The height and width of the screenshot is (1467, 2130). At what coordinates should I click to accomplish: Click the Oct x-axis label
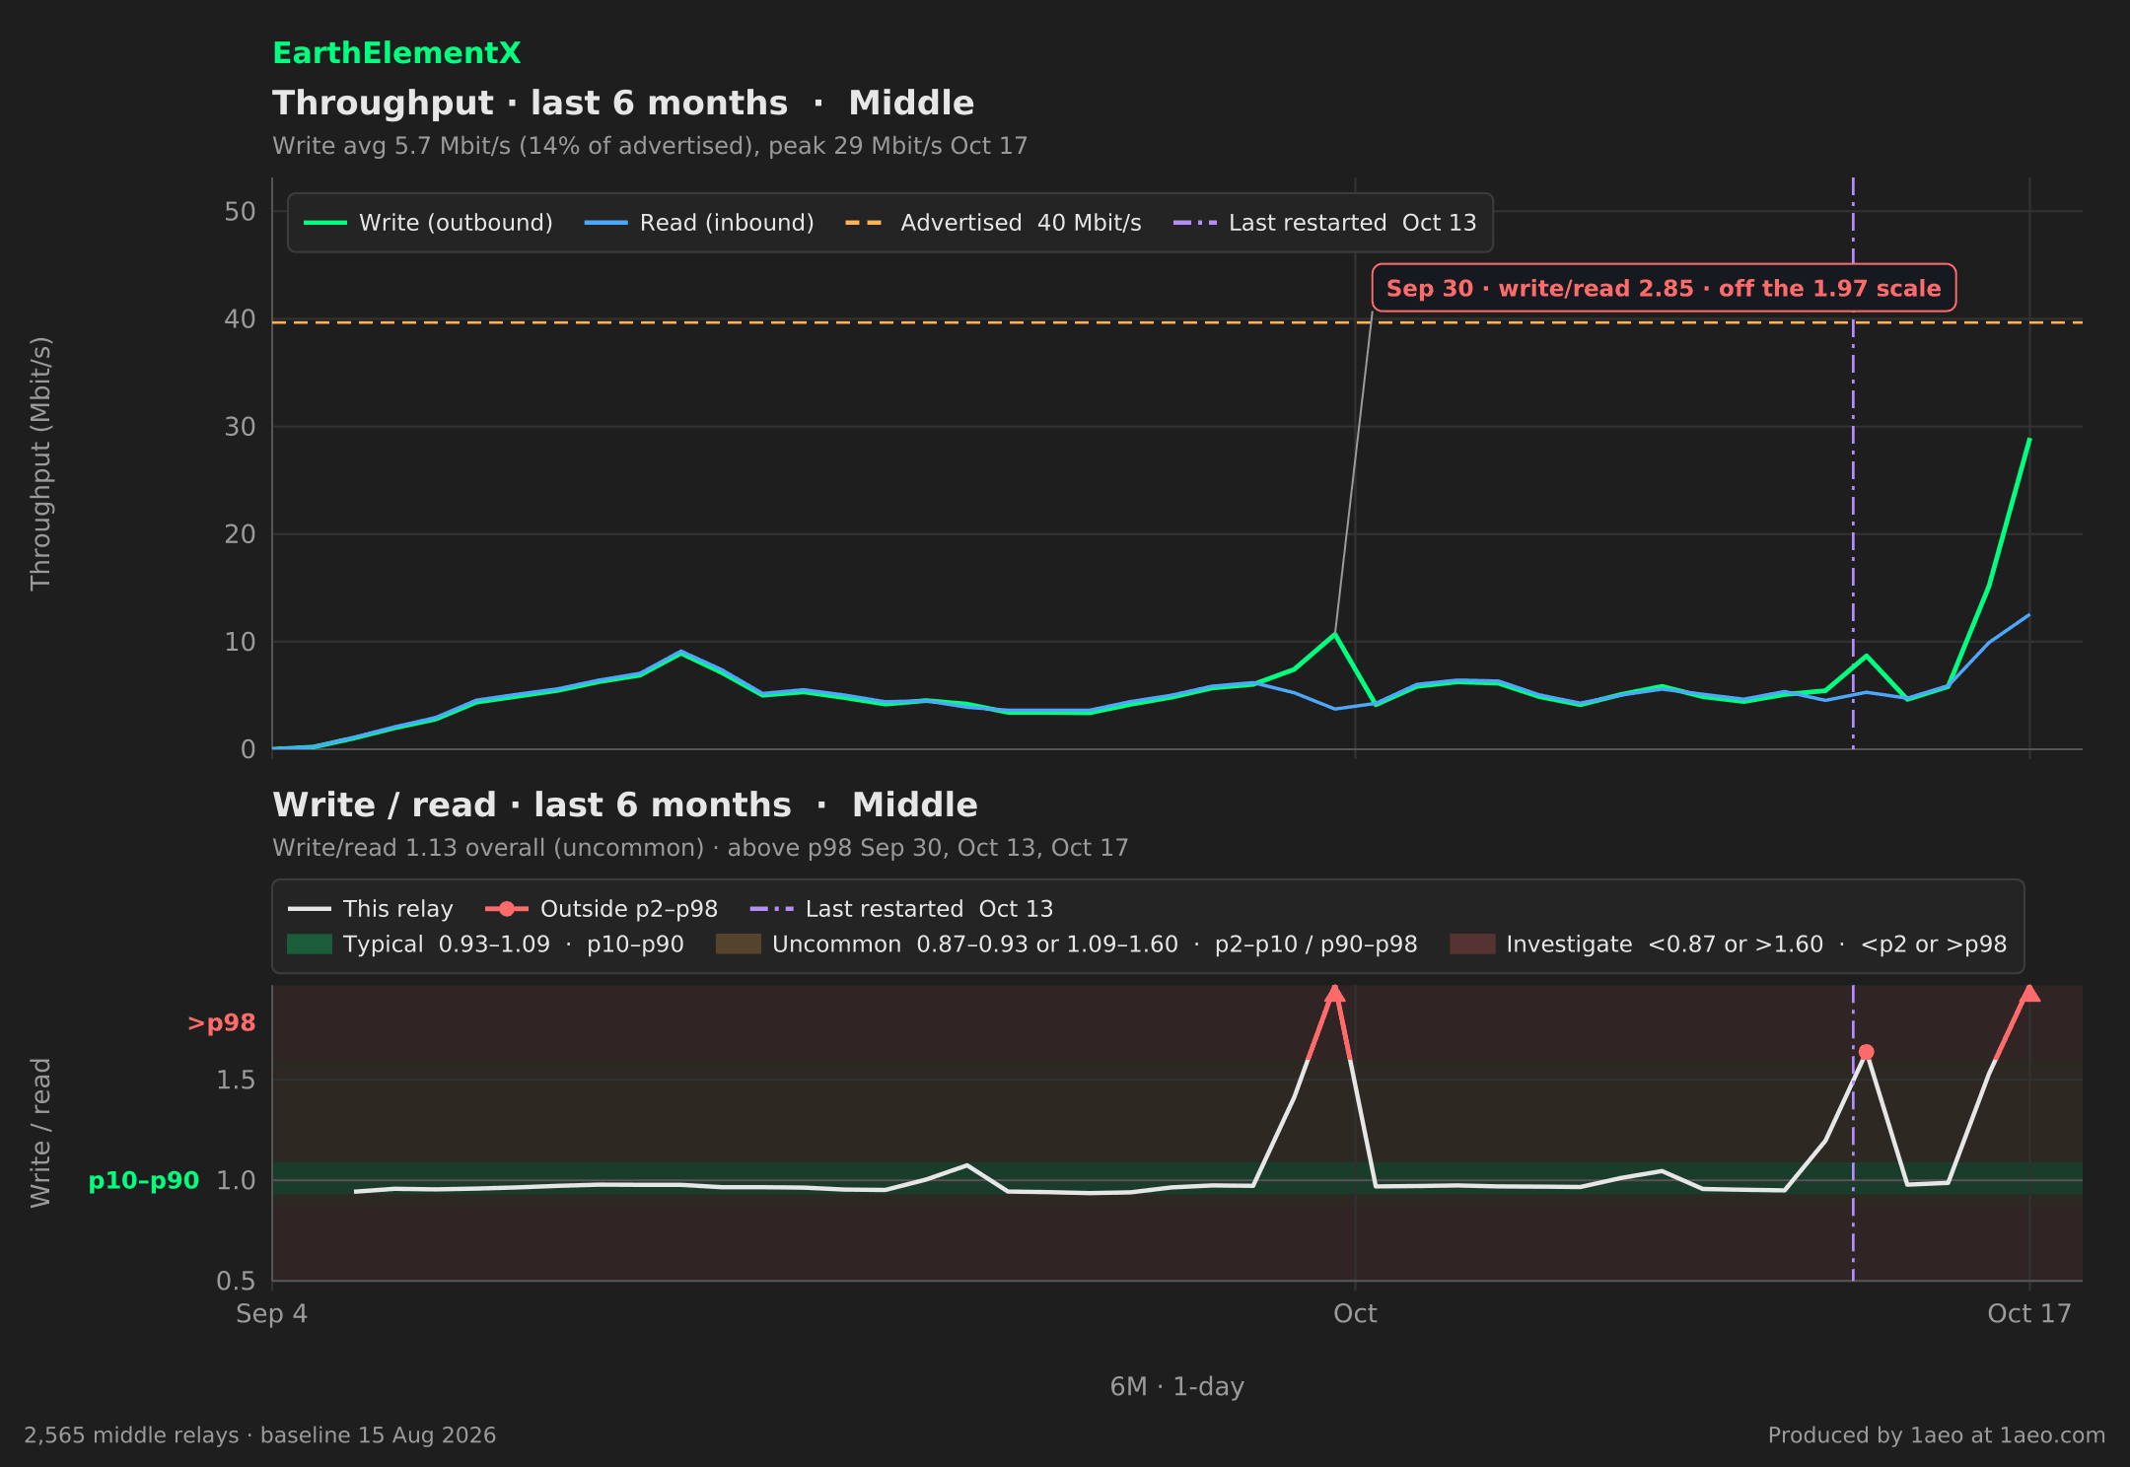point(1355,1314)
